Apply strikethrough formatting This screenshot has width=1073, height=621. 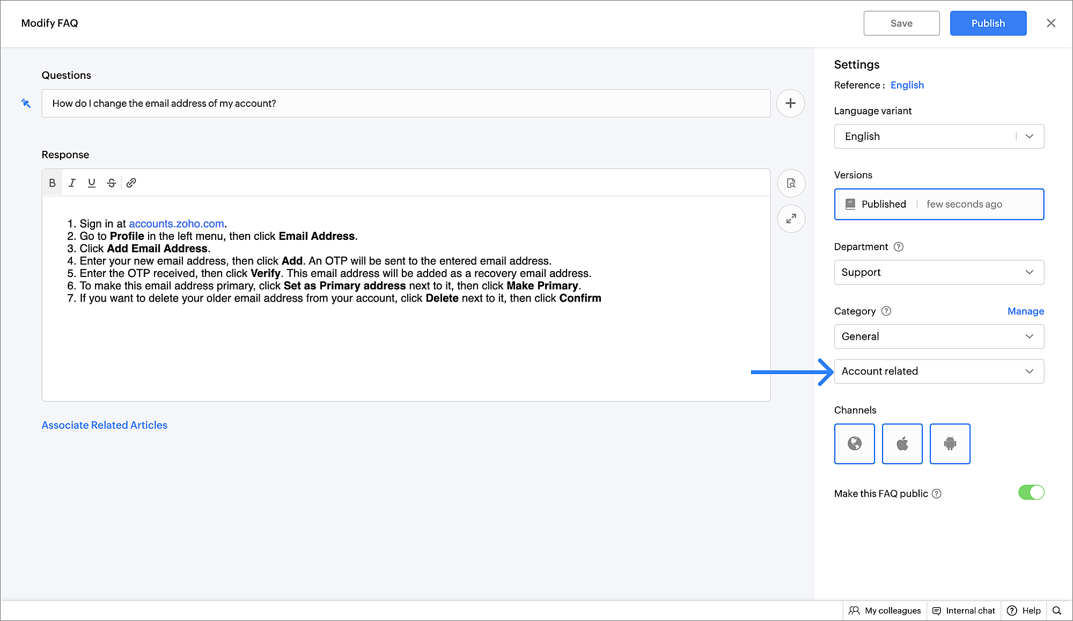pos(112,183)
